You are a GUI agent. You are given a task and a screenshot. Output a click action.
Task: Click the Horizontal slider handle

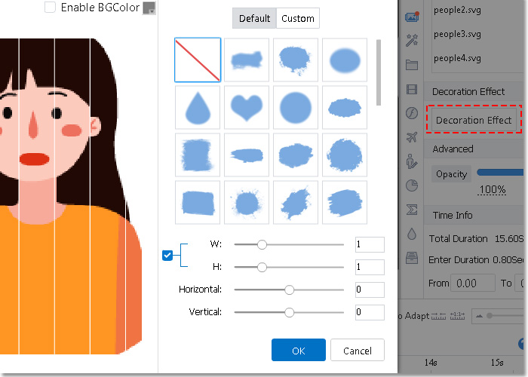pos(289,290)
